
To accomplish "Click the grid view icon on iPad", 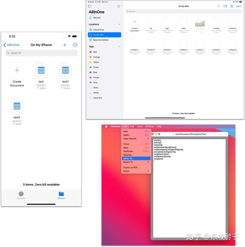I will click(x=232, y=6).
